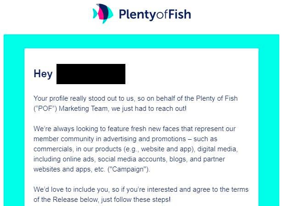Click the PlentyofFish wordmark text in the header
The width and height of the screenshot is (282, 206).
(x=154, y=14)
